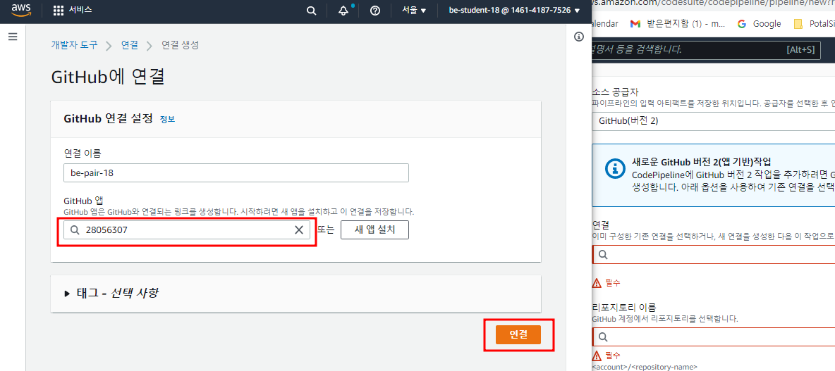Click the 소스 공급자 label

615,92
